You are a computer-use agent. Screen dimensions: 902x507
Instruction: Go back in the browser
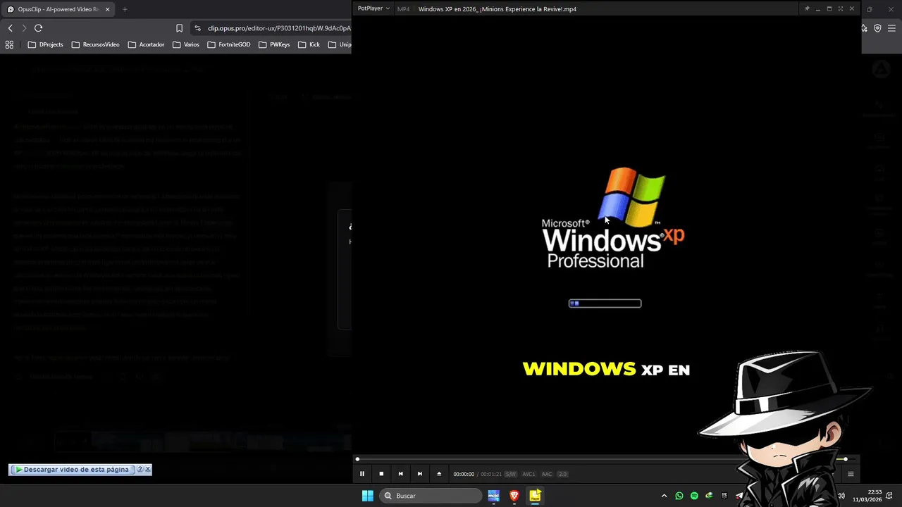click(x=10, y=28)
